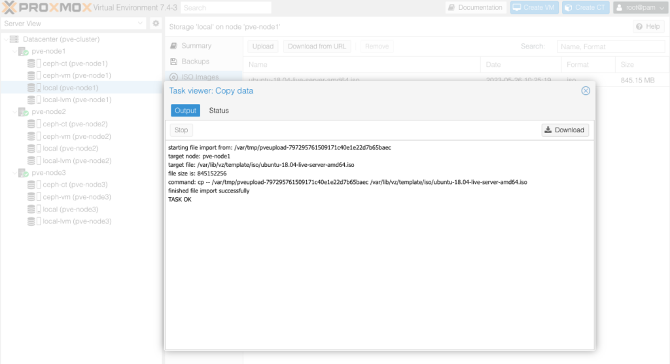Screen dimensions: 670x364
Task: Open the ISO Images menu item
Action: click(x=204, y=77)
